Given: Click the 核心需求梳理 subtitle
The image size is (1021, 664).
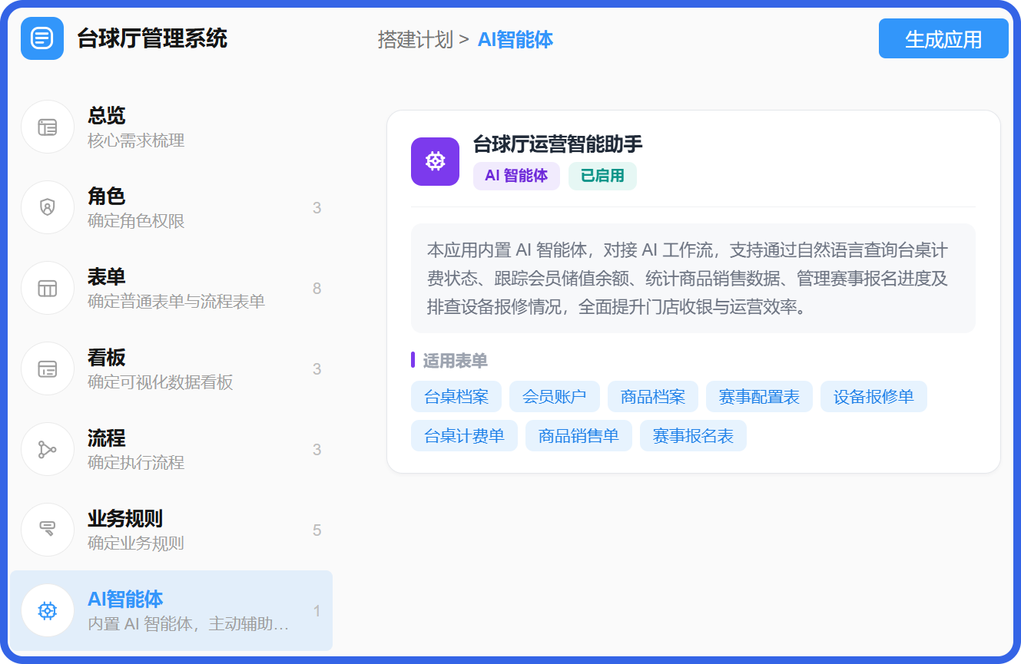Looking at the screenshot, I should coord(136,140).
